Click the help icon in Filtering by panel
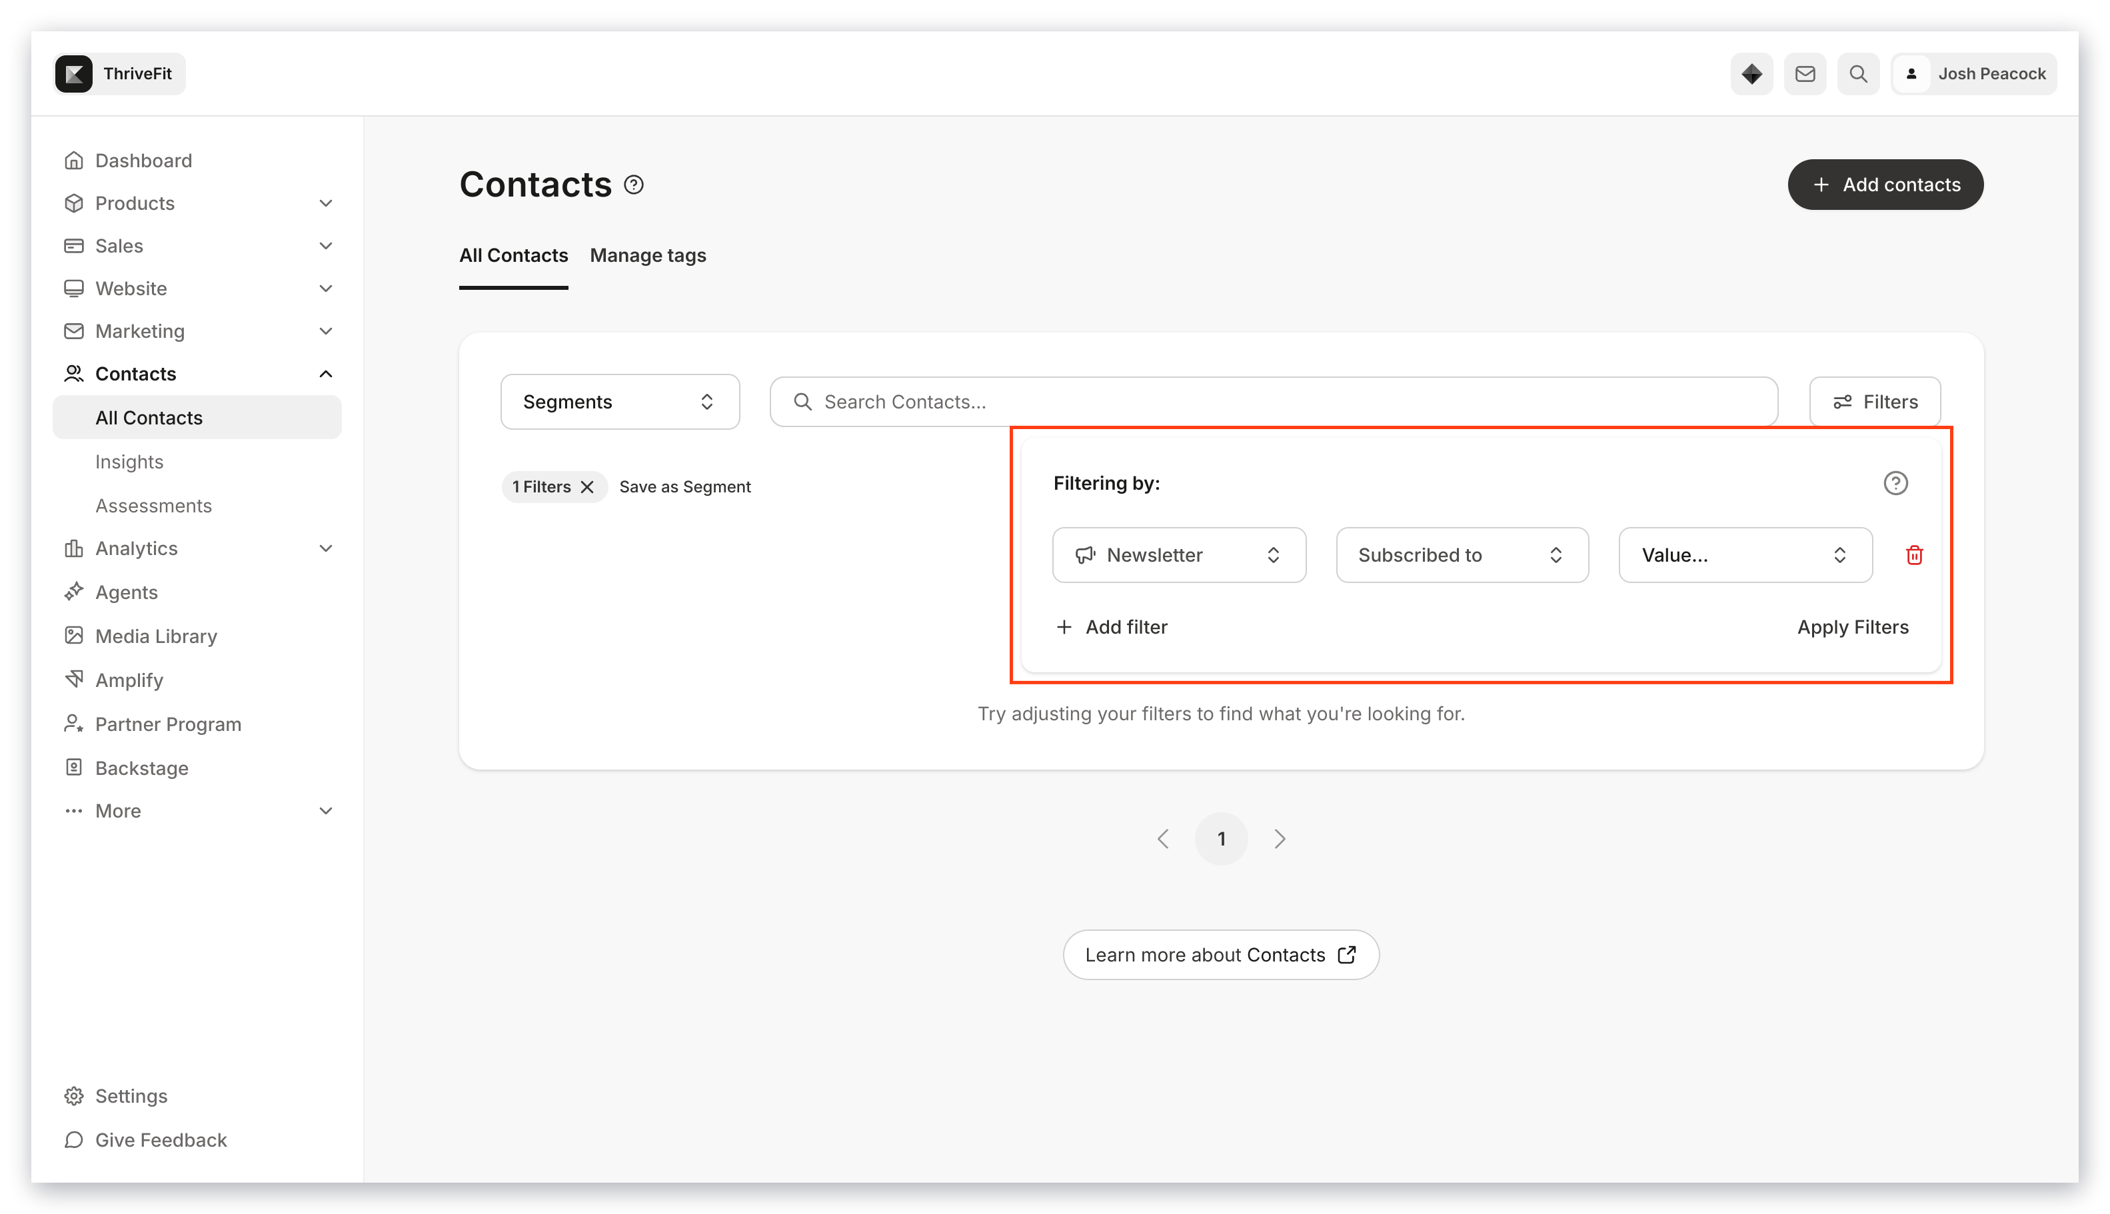This screenshot has height=1214, width=2110. coord(1895,483)
